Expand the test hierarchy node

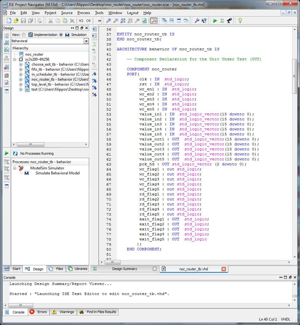[x=21, y=90]
